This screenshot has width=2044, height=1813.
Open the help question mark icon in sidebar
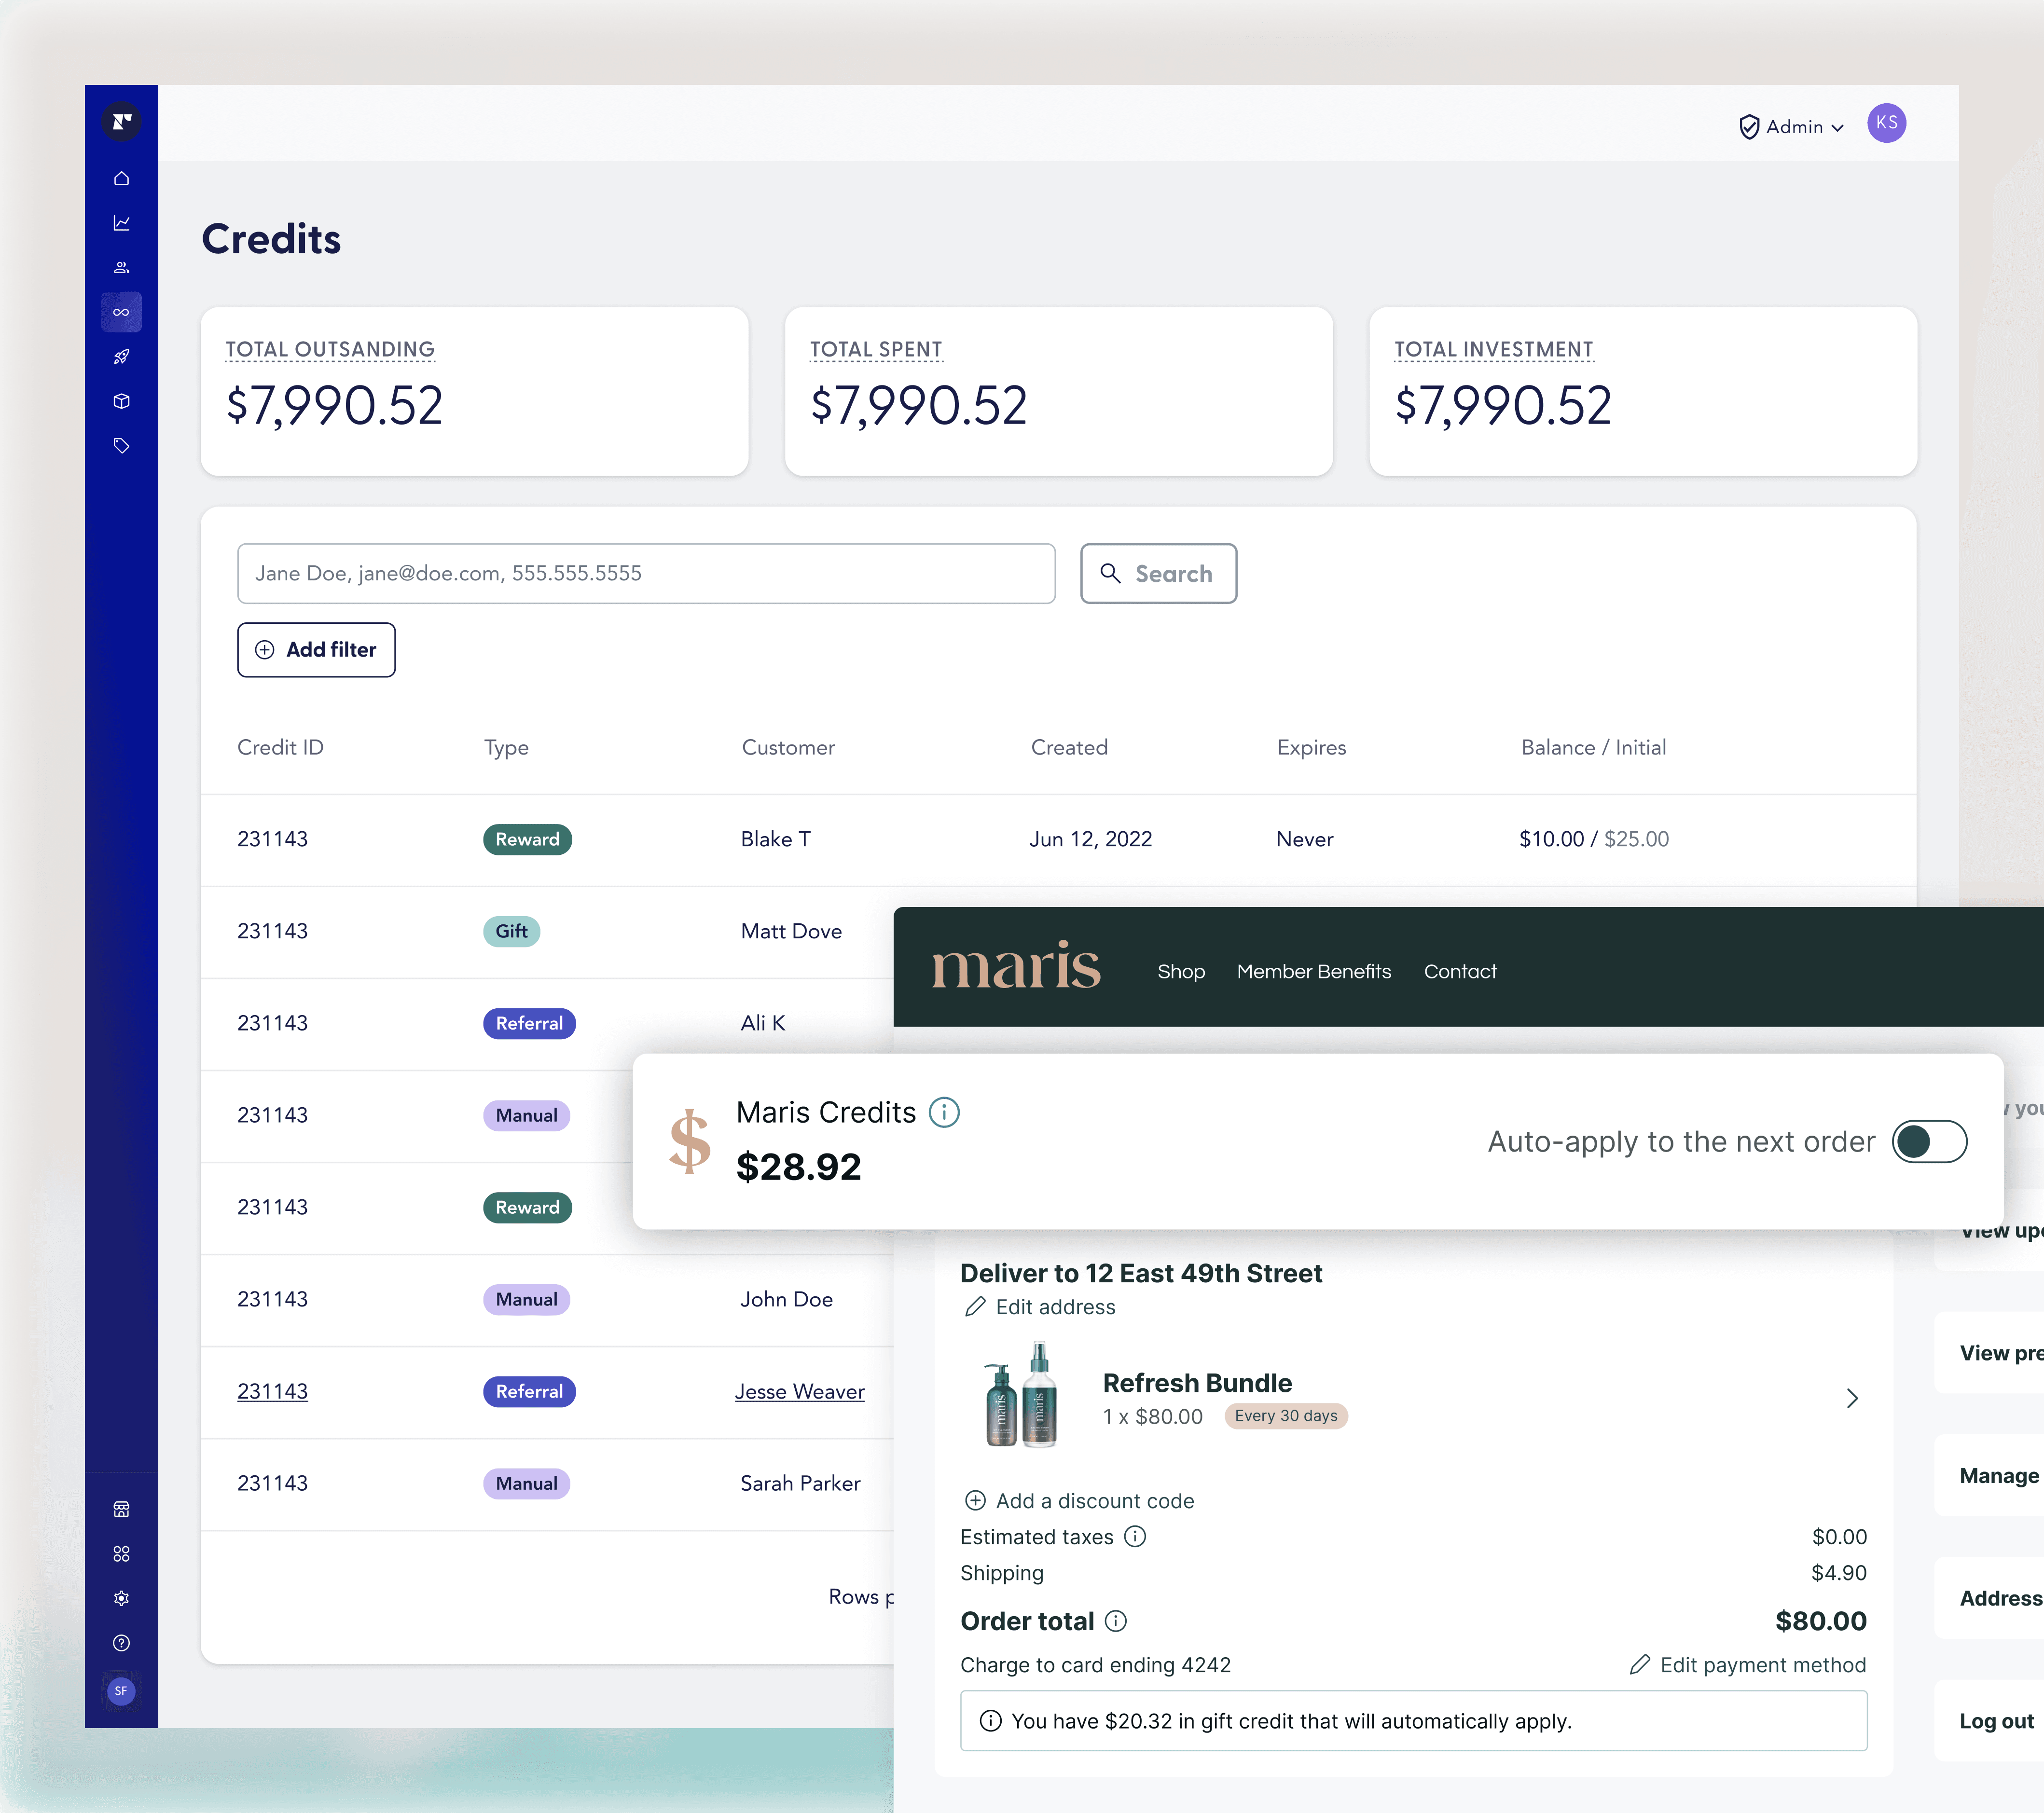point(121,1643)
